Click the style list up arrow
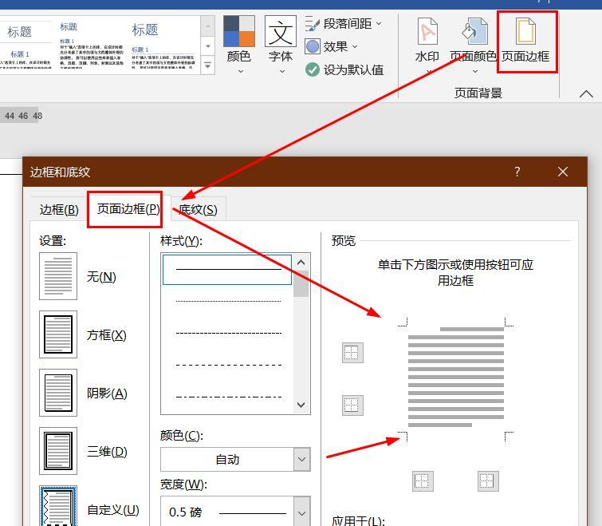 (301, 263)
